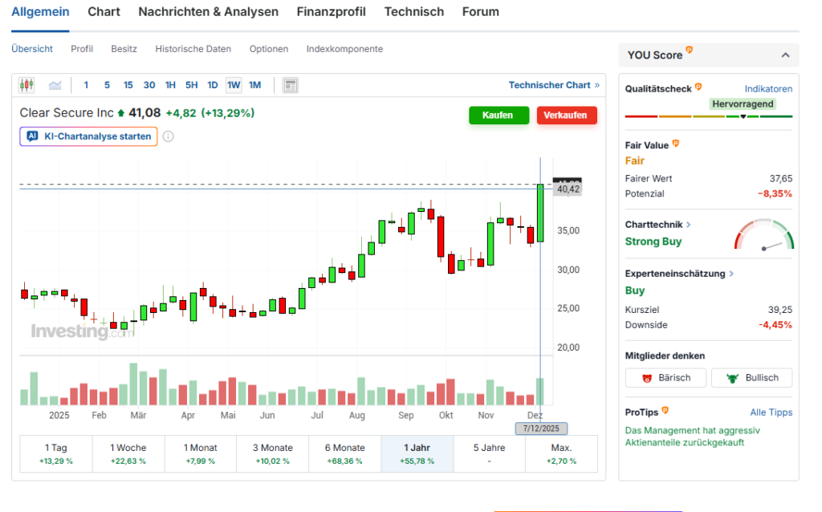Viewport: 822px width, 512px height.
Task: Open the Technischer Chart link
Action: click(554, 85)
